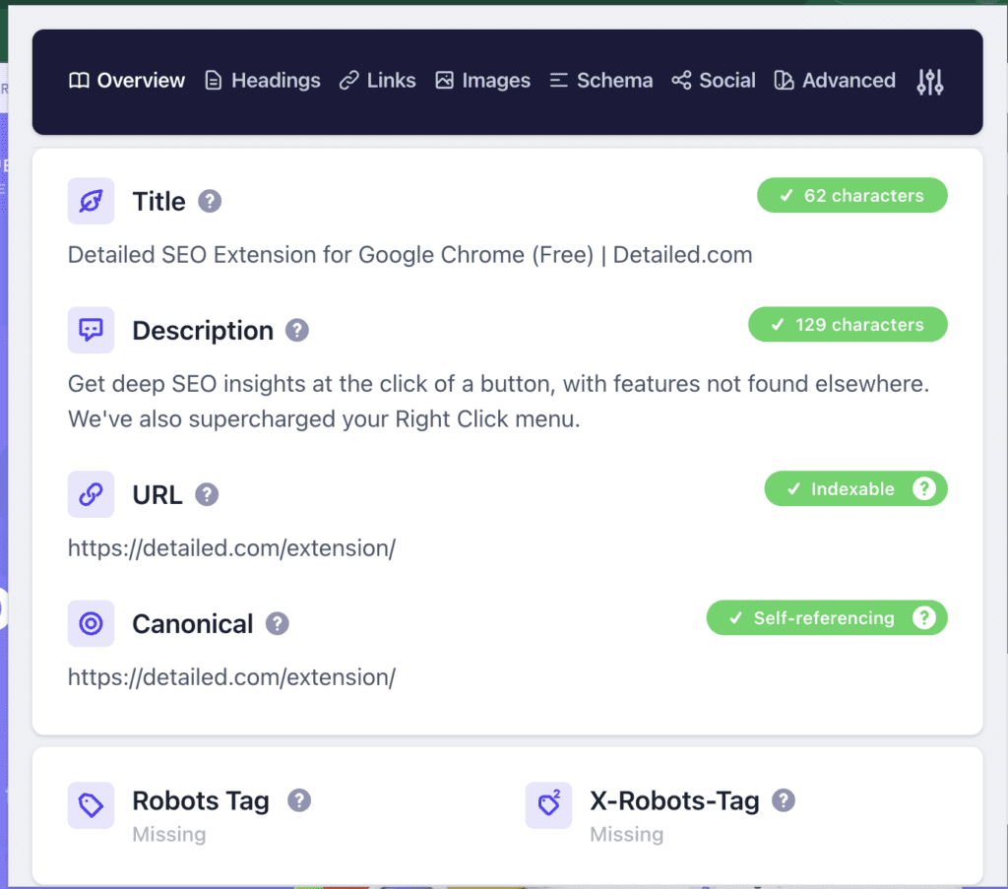The width and height of the screenshot is (1008, 889).
Task: Go to the Images tab
Action: (x=482, y=81)
